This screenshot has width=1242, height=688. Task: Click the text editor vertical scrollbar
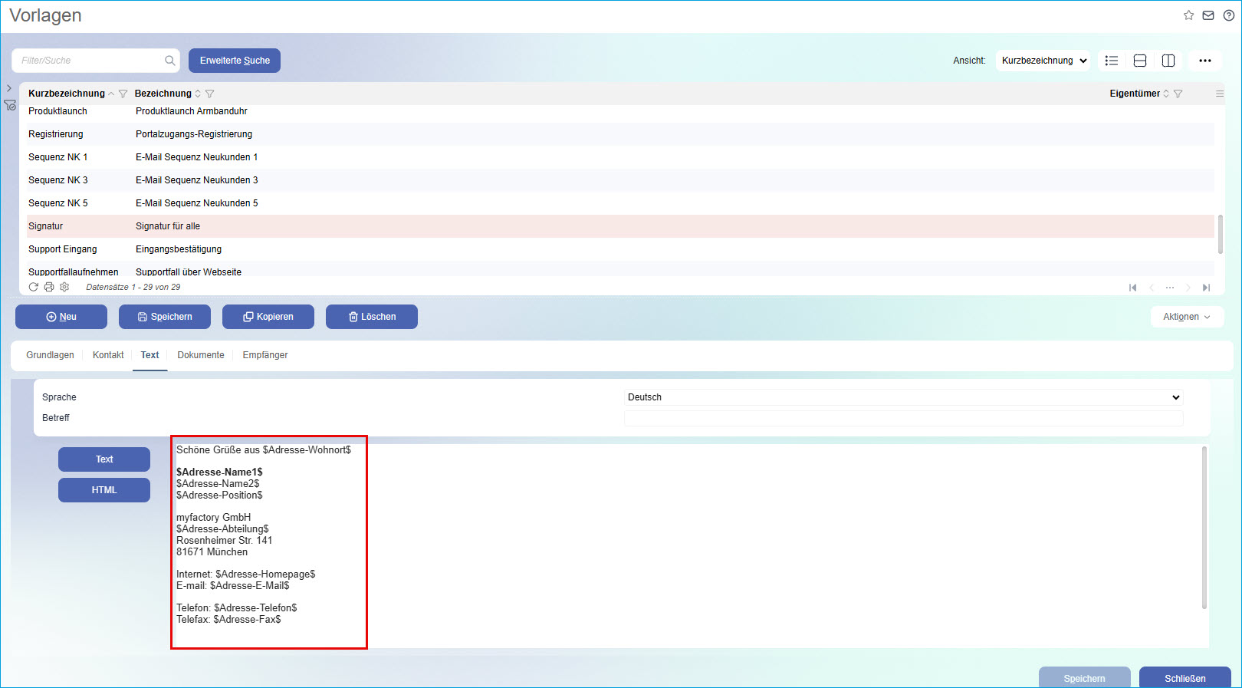(1204, 528)
